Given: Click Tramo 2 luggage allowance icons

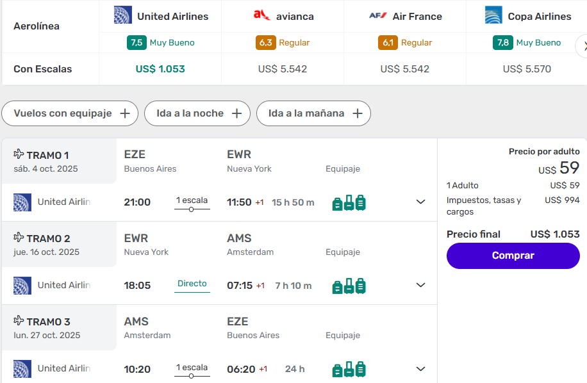Looking at the screenshot, I should 349,286.
